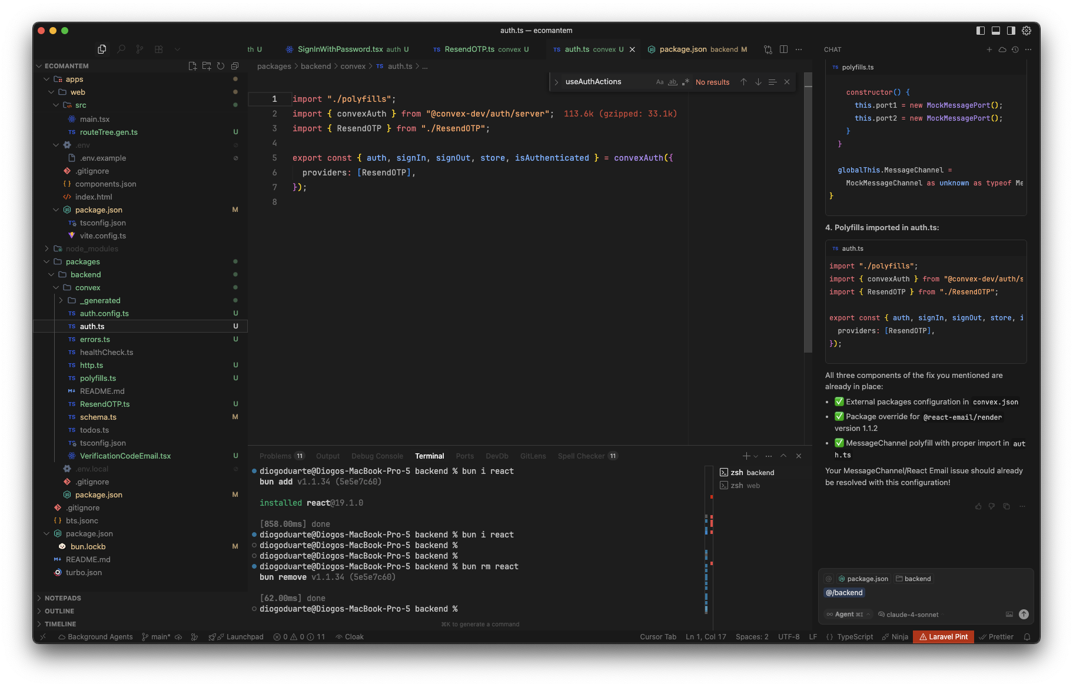Collapse the web folder
The height and width of the screenshot is (687, 1073).
point(51,92)
